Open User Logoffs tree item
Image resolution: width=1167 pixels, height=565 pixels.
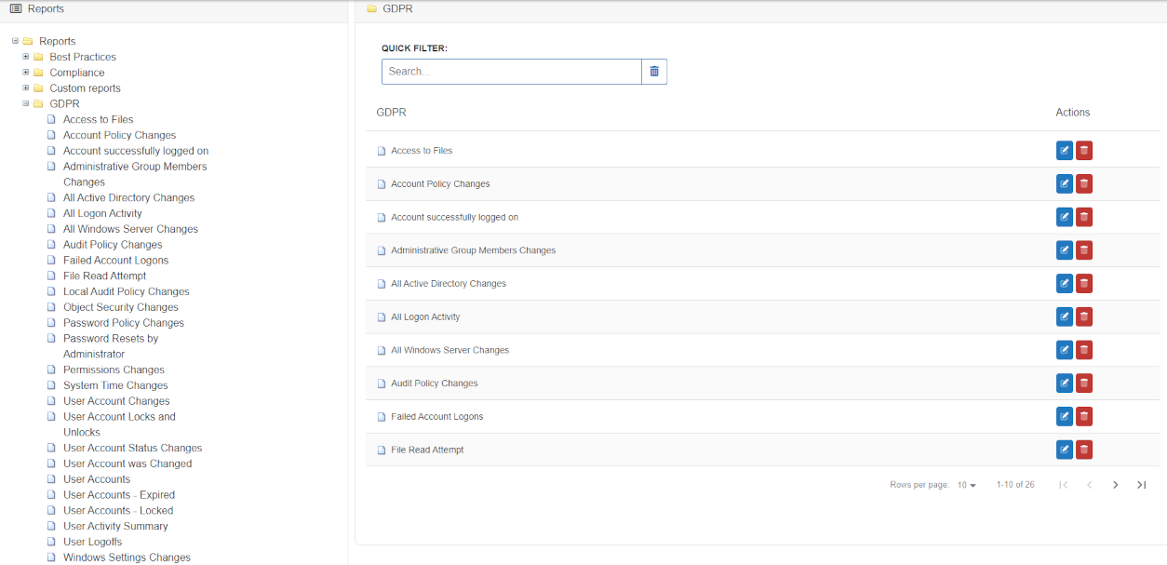[x=92, y=542]
